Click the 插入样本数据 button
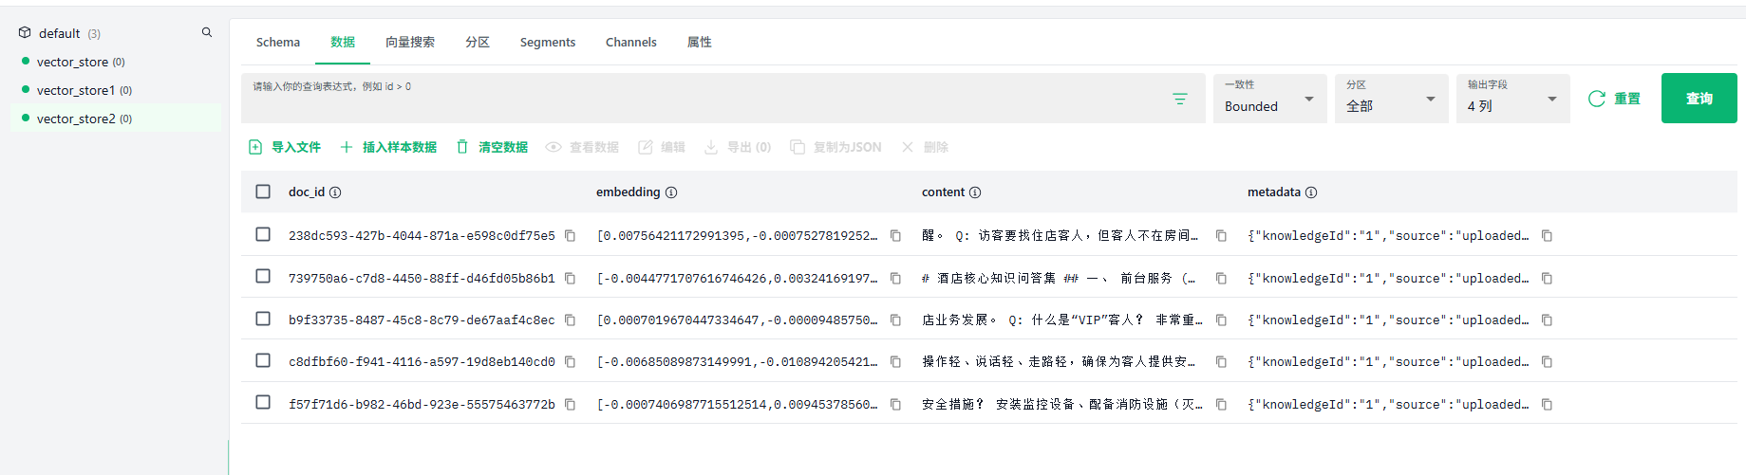This screenshot has height=475, width=1746. pos(388,147)
